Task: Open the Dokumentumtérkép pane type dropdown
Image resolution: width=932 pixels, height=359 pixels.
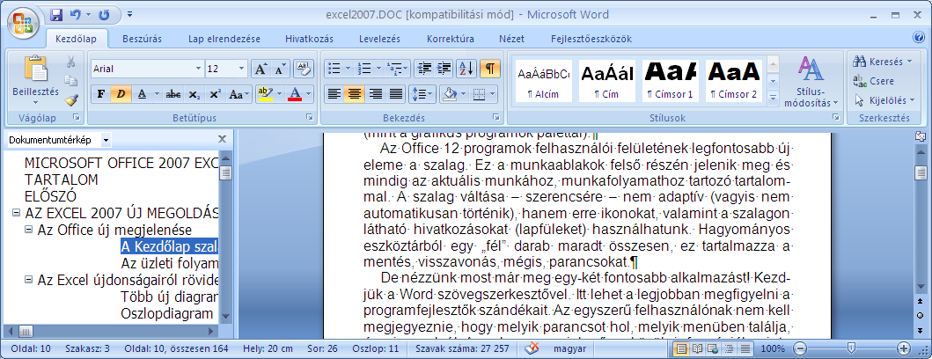Action: click(106, 140)
